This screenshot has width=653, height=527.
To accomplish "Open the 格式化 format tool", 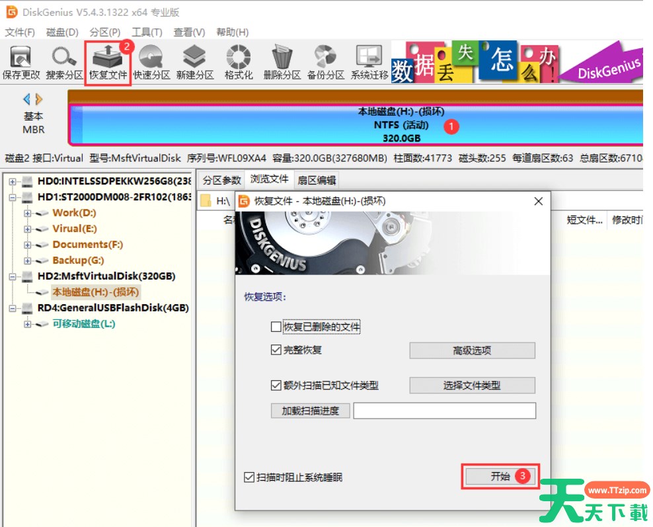I will point(239,63).
